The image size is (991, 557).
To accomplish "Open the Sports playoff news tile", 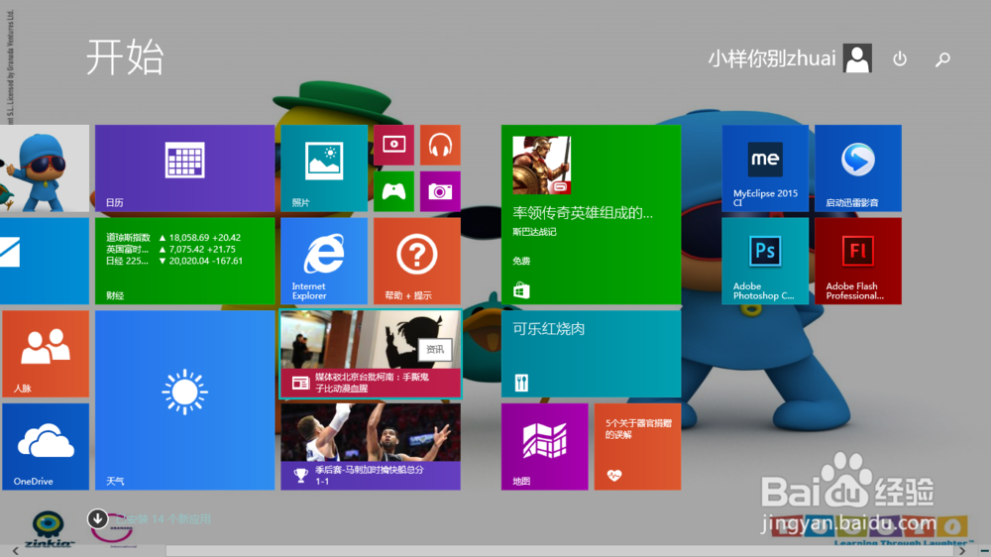I will tap(371, 446).
